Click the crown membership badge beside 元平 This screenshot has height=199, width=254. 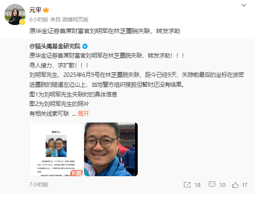46,10
